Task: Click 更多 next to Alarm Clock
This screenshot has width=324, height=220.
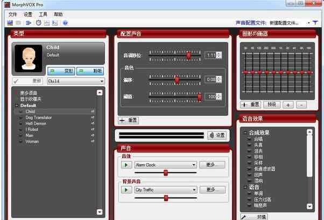Action: (212, 165)
